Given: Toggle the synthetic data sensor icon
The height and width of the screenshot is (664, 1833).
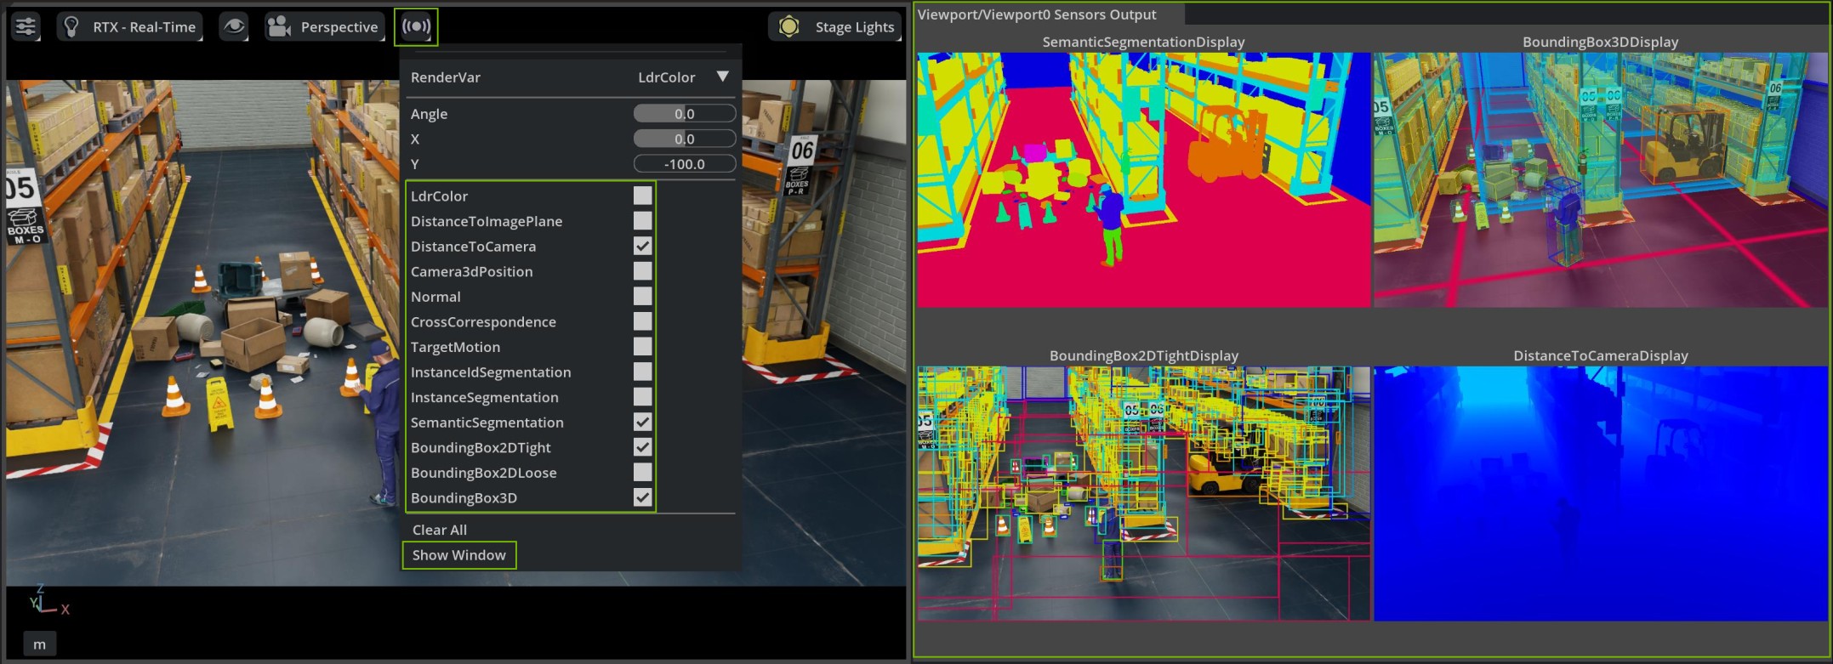Looking at the screenshot, I should [416, 26].
